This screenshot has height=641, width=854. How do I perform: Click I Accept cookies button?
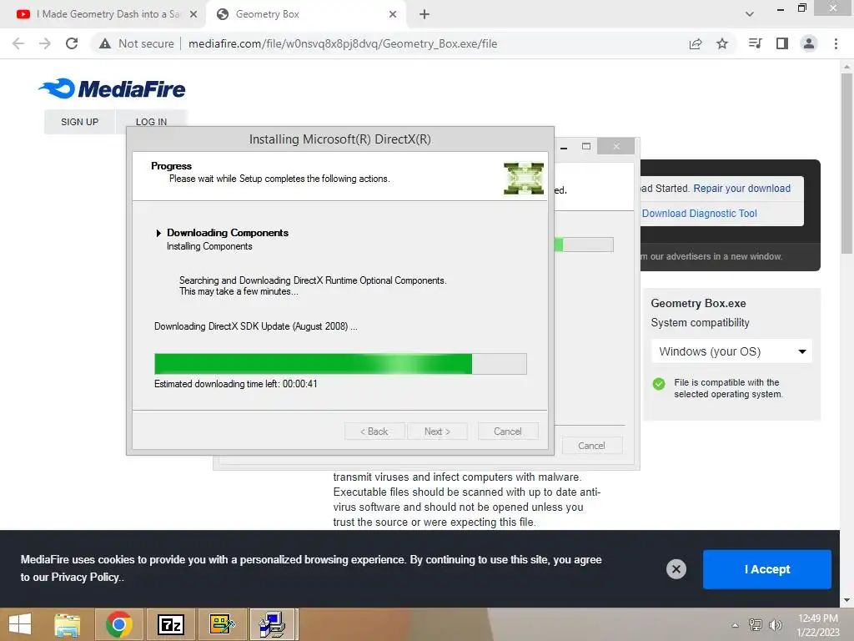pyautogui.click(x=767, y=569)
